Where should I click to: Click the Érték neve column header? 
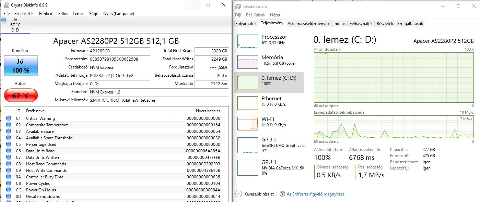tap(35, 111)
